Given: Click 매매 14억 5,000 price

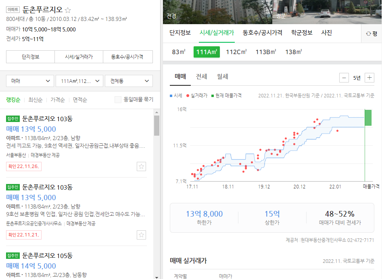Looking at the screenshot, I should coord(31,266).
